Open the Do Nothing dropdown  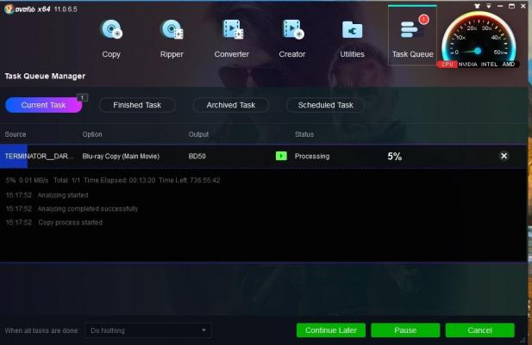point(148,330)
